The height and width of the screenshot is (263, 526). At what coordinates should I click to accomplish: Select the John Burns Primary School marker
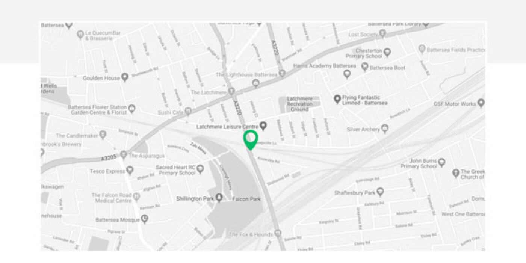(442, 163)
